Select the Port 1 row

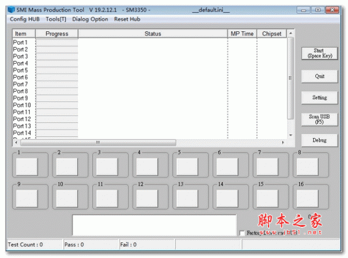coord(150,42)
